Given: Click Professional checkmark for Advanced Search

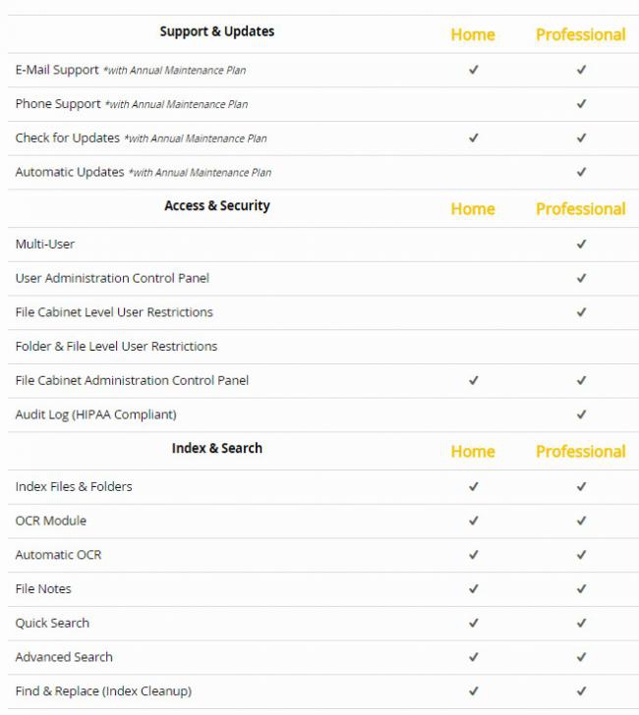Looking at the screenshot, I should click(x=581, y=657).
